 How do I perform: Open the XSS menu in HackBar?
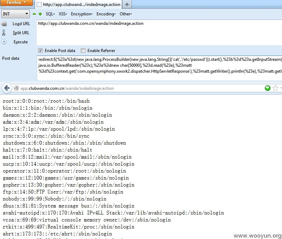(63, 14)
